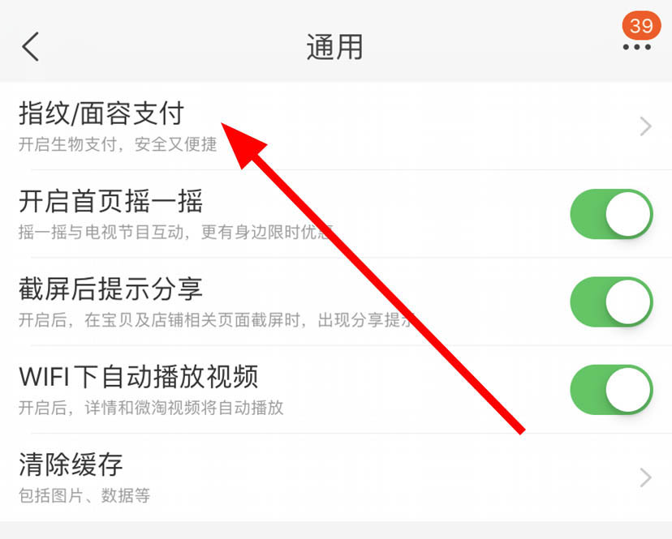Disable WIFI下自动播放视频 switch
Screen dimensions: 672x539
tap(612, 390)
